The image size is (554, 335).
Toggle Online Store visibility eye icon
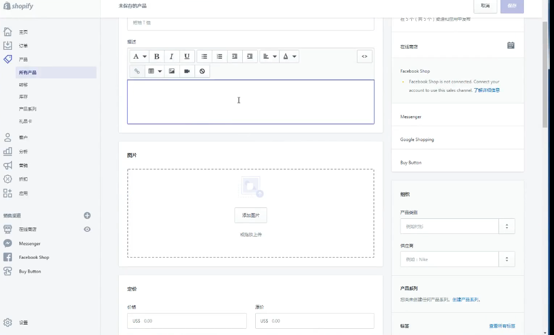tap(87, 229)
